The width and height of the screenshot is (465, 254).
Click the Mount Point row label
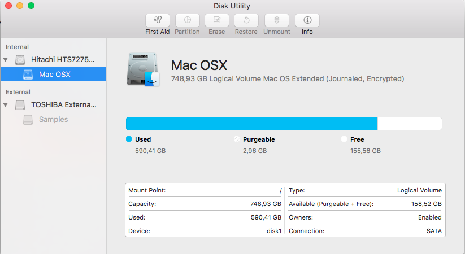click(x=147, y=190)
